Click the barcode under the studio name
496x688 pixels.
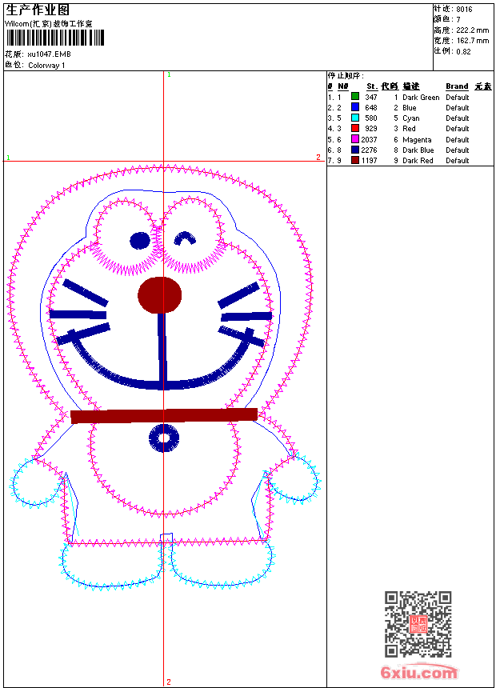55,38
